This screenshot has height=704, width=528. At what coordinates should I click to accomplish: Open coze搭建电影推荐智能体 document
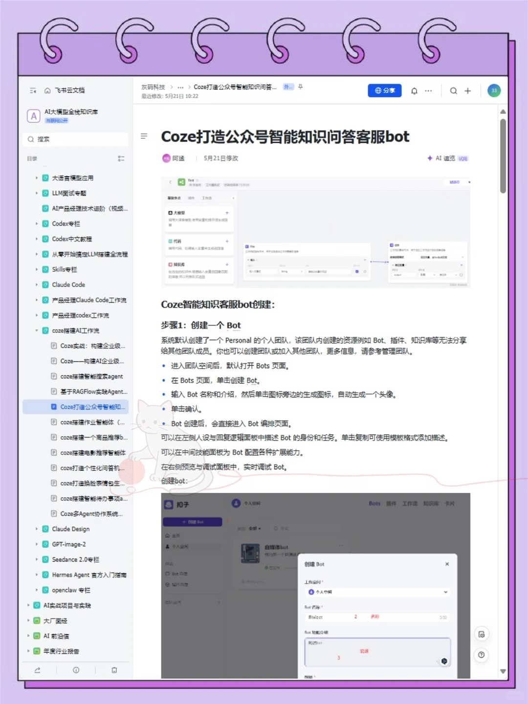[93, 453]
